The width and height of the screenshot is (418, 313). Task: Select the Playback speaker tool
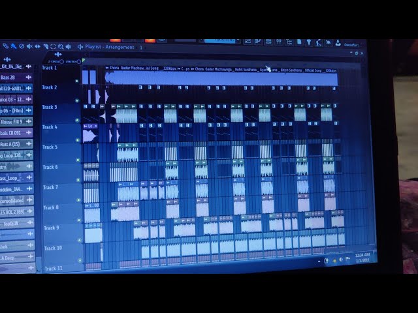click(69, 47)
